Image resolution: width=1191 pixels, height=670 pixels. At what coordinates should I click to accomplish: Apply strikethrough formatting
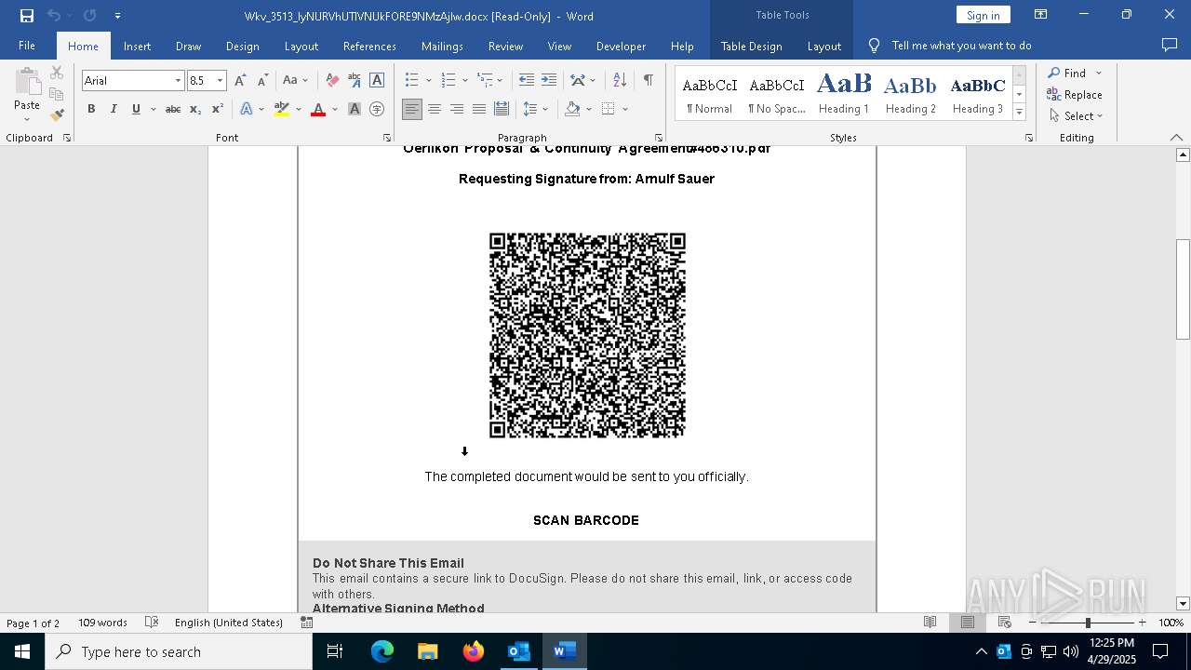(x=173, y=109)
